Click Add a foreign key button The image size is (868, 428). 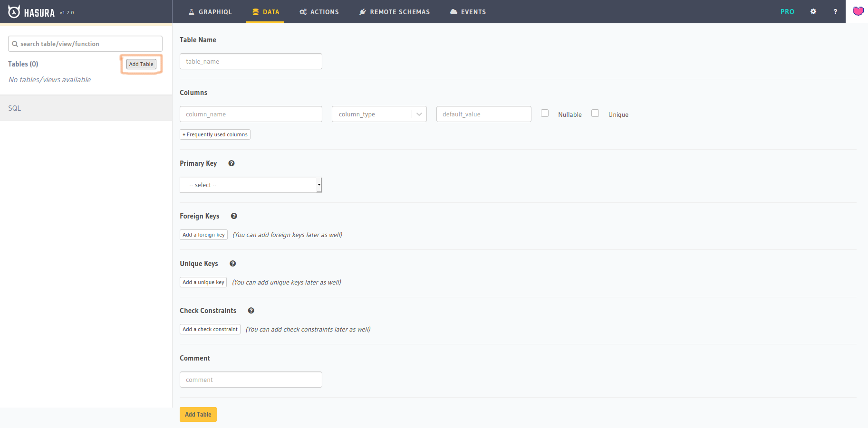(203, 235)
